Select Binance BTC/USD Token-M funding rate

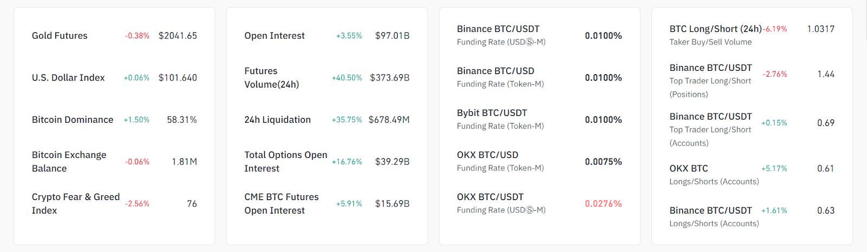click(495, 71)
